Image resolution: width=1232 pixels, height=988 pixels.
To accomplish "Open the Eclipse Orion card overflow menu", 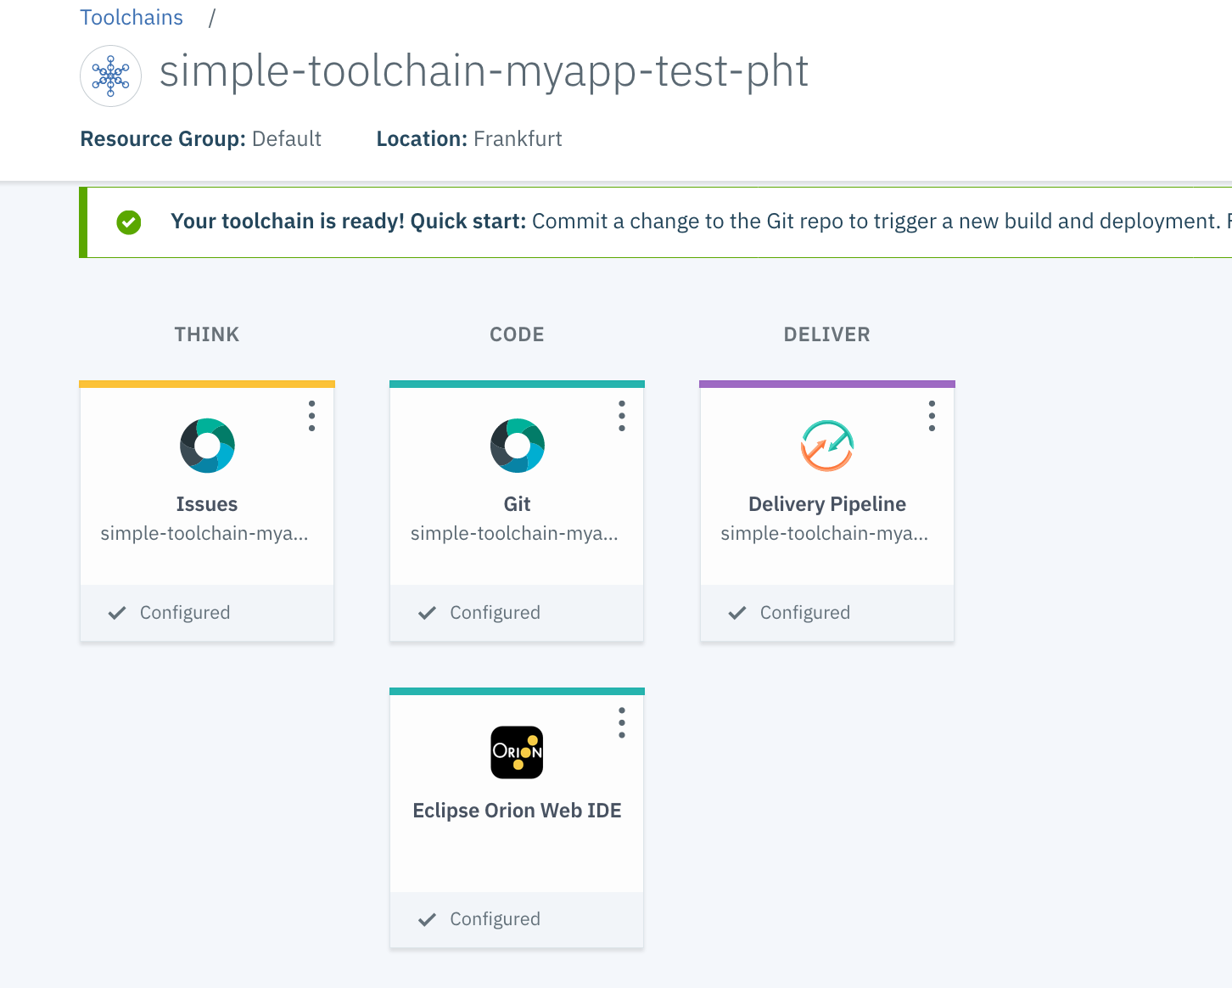I will point(622,722).
